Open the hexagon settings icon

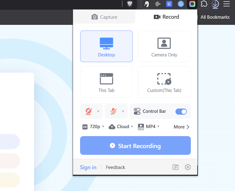188,167
